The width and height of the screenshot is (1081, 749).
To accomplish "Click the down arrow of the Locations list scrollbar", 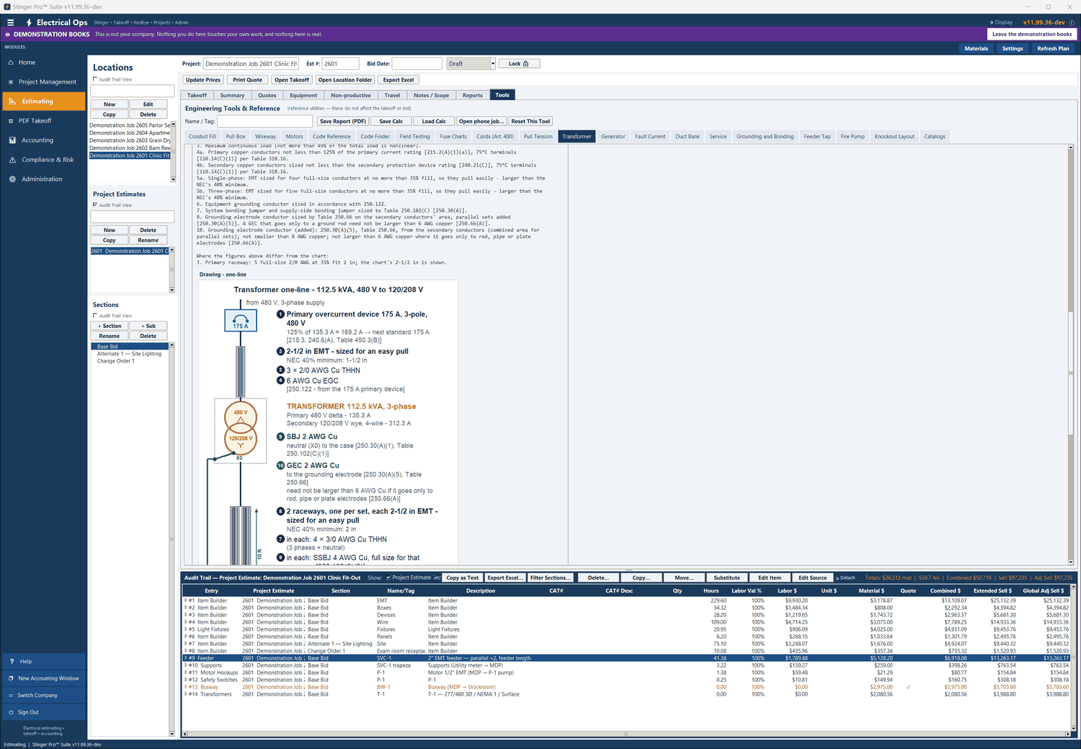I will tap(173, 179).
